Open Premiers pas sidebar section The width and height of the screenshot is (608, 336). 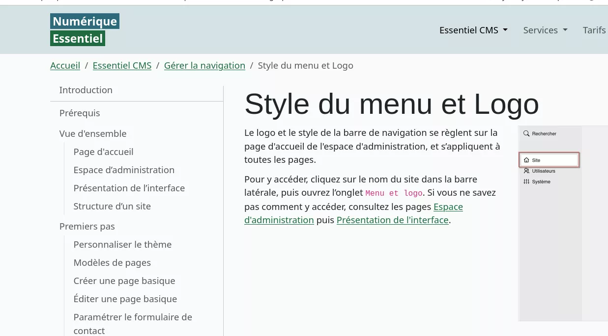point(87,226)
